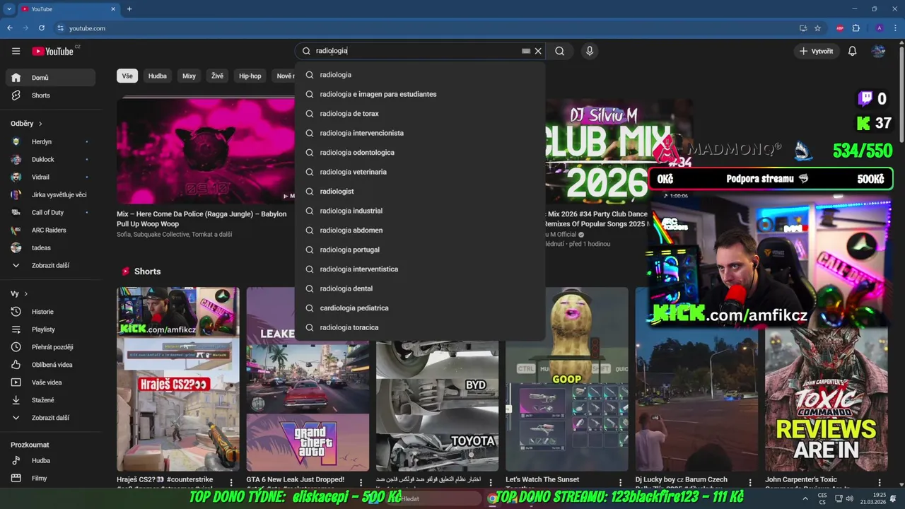Open Shorts in the sidebar
This screenshot has width=905, height=509.
pos(49,95)
